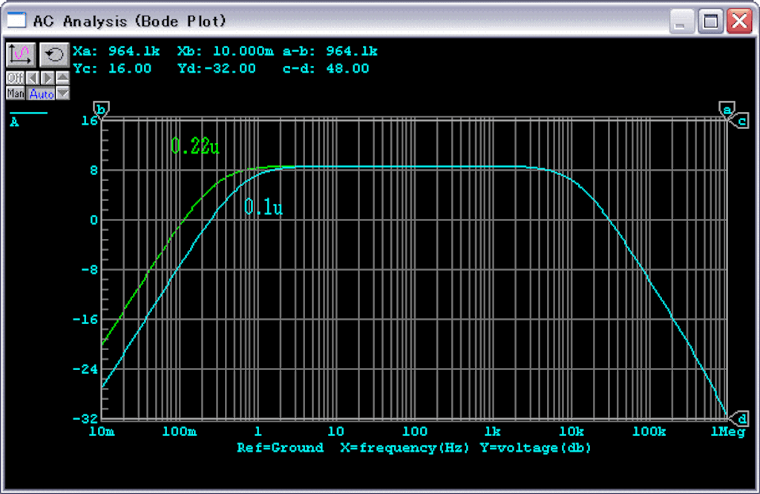Click the -16 dB axis label
Viewport: 760px width, 494px height.
pos(85,320)
